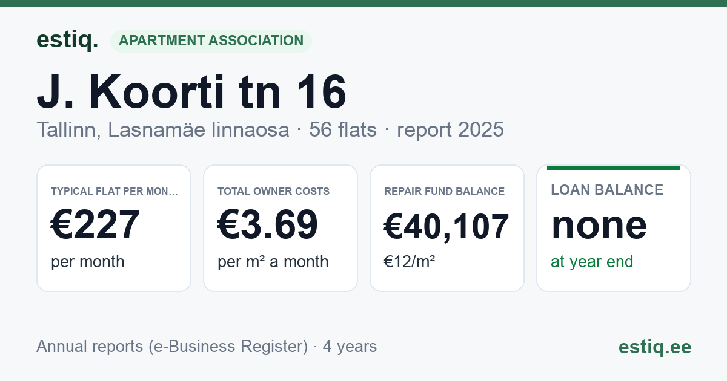Click the €12/m² text
The width and height of the screenshot is (727, 381).
pyautogui.click(x=409, y=262)
